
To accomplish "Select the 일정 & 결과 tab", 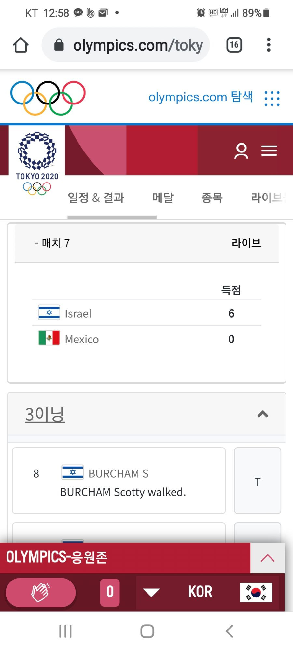I will pyautogui.click(x=96, y=198).
